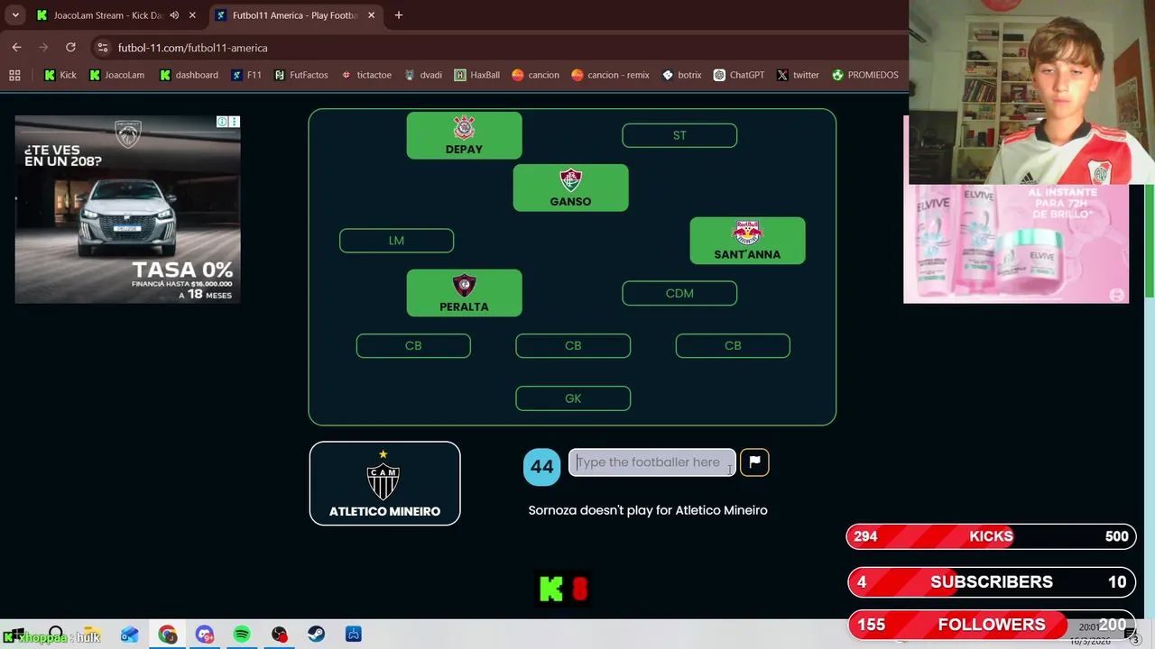Open the Kick bookmark
Image resolution: width=1155 pixels, height=649 pixels.
point(60,75)
